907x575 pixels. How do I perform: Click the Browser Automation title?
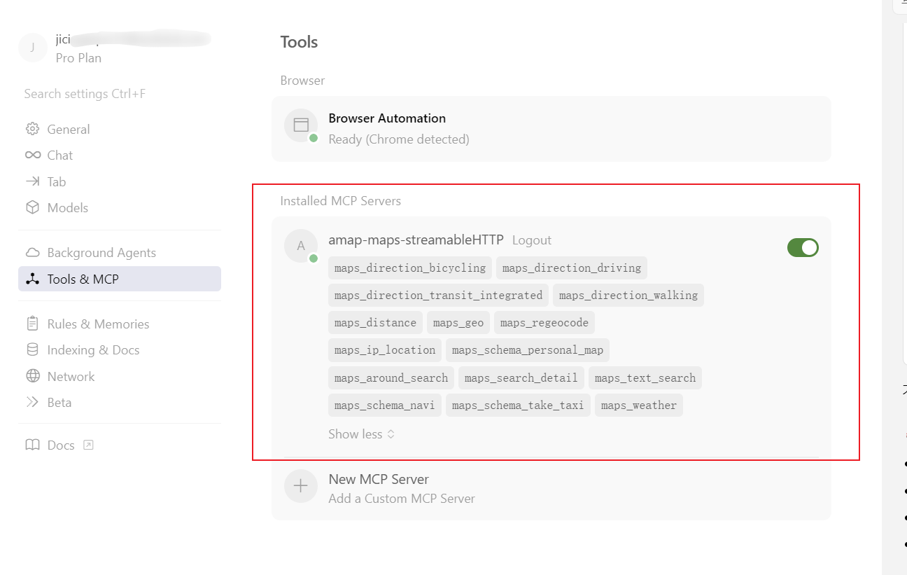pos(387,118)
